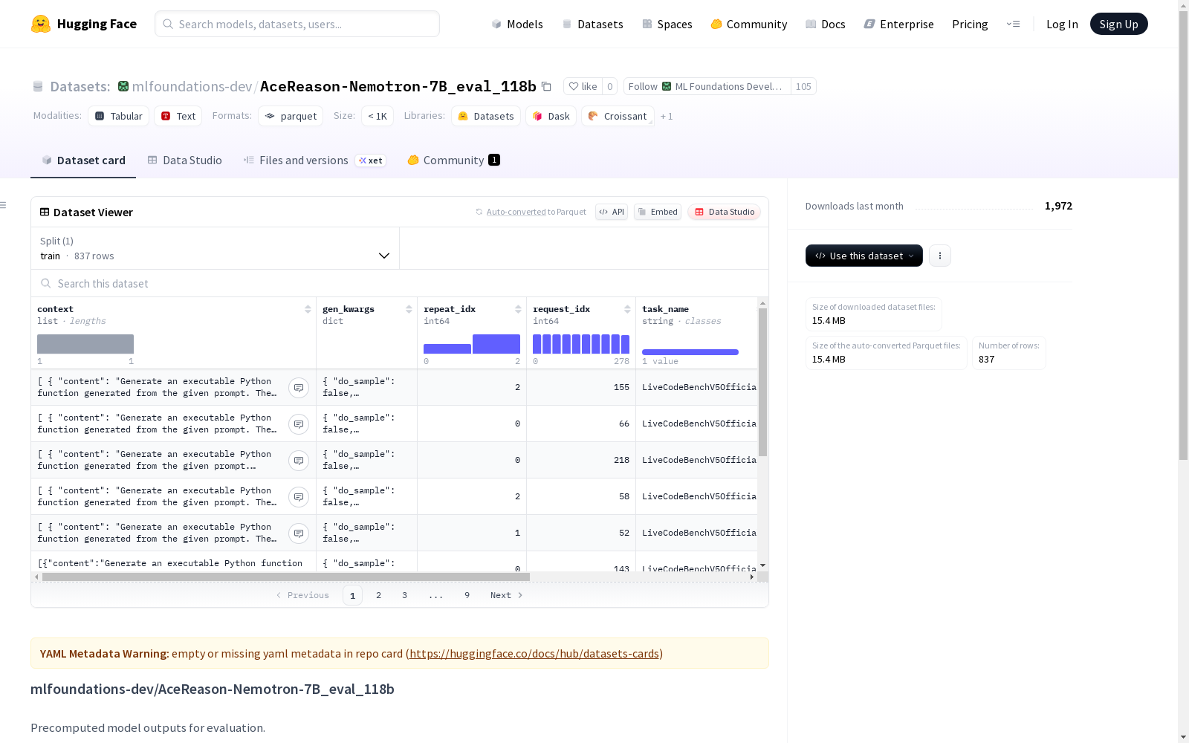Select the Croissant library tag
This screenshot has width=1189, height=743.
[x=618, y=116]
